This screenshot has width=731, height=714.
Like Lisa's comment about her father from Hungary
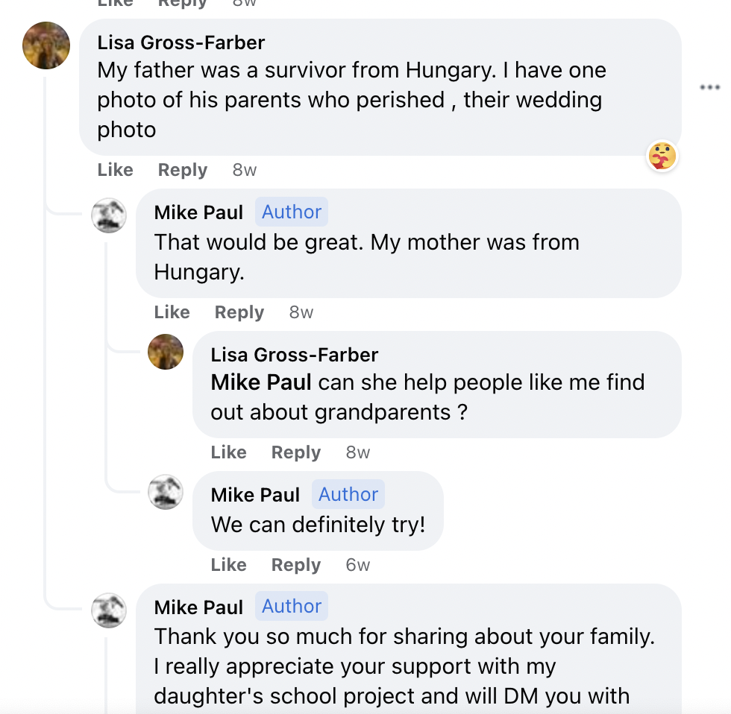(x=115, y=170)
